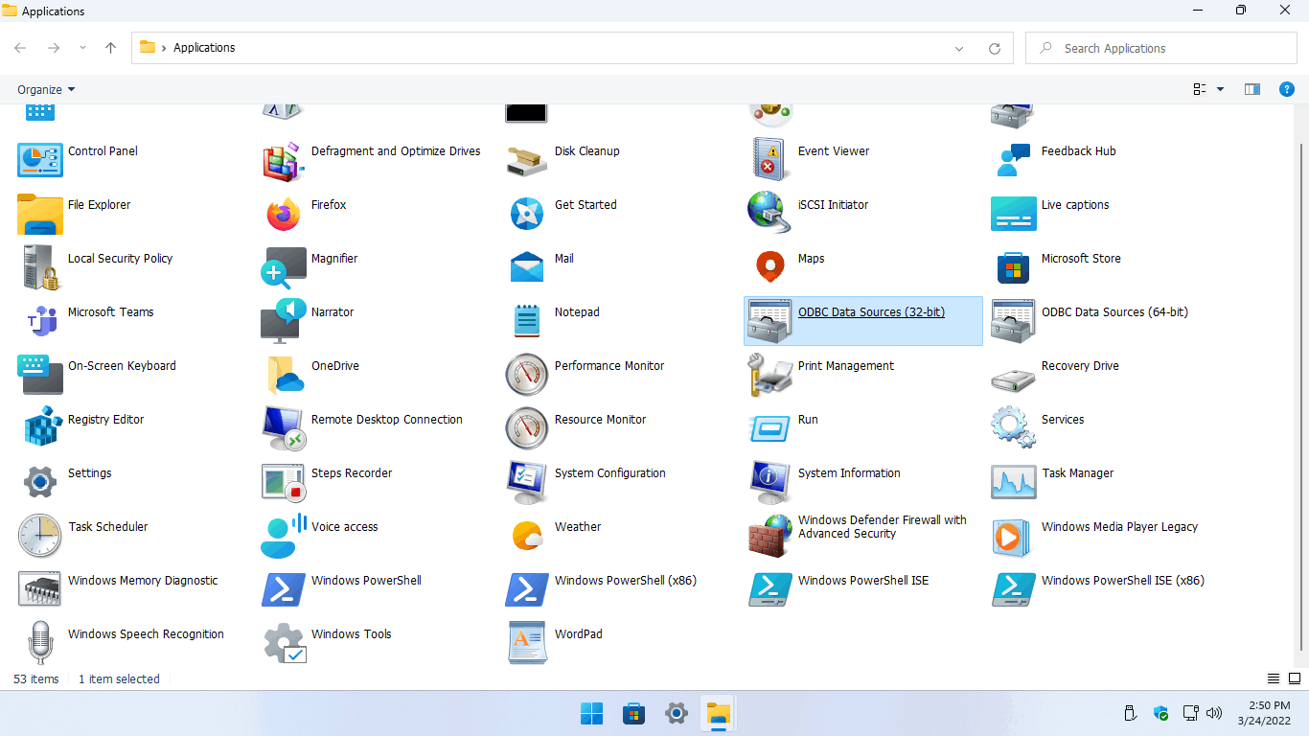Select the System Configuration icon
1309x736 pixels.
pos(527,482)
